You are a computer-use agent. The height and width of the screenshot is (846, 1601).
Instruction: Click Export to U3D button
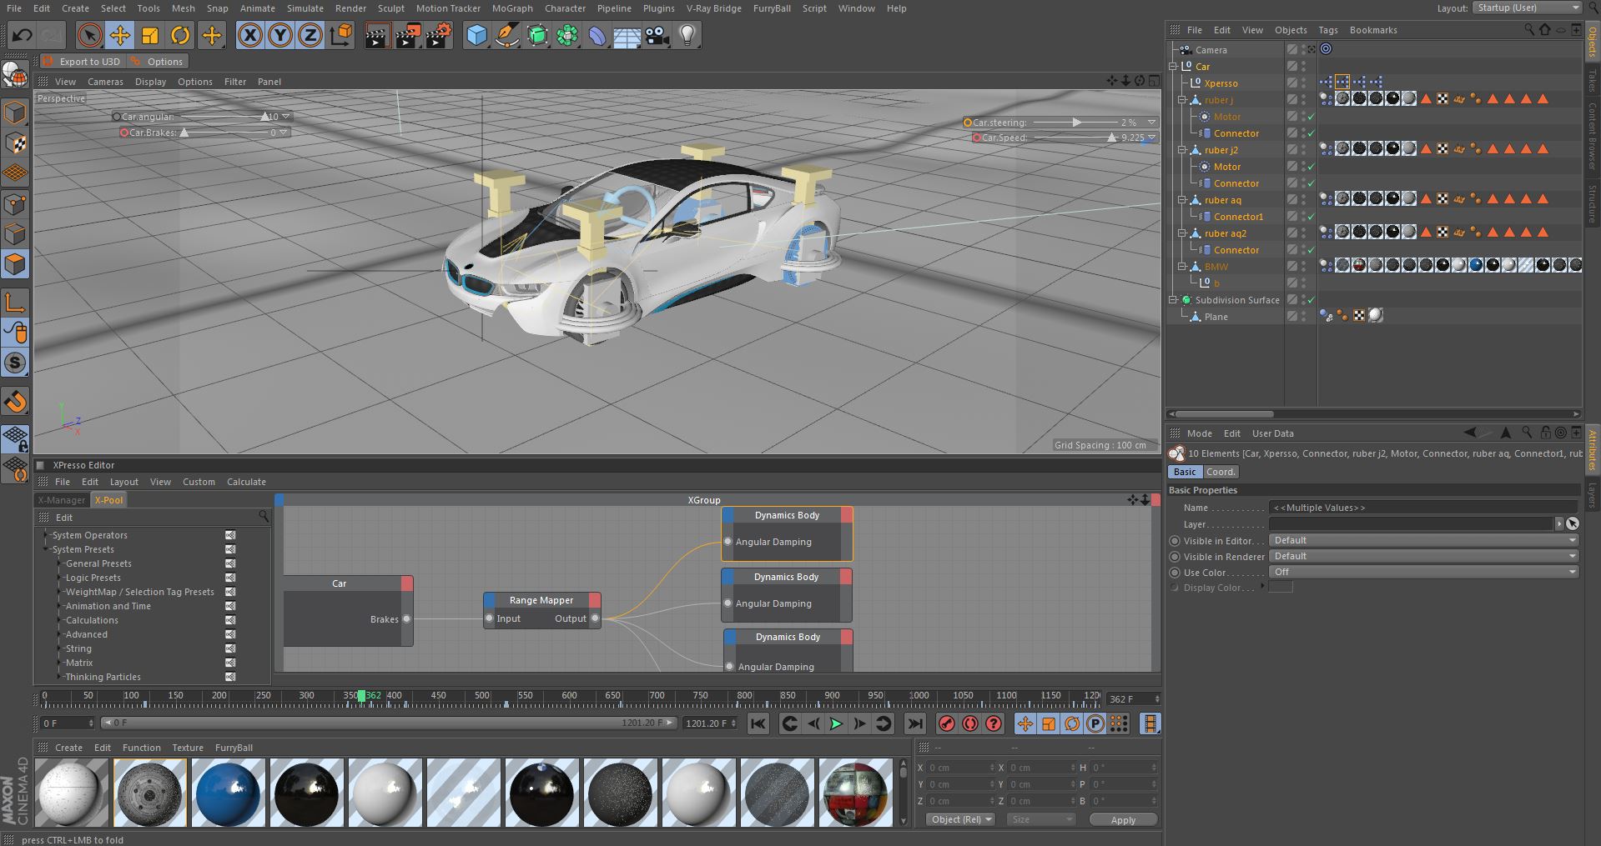tap(82, 62)
